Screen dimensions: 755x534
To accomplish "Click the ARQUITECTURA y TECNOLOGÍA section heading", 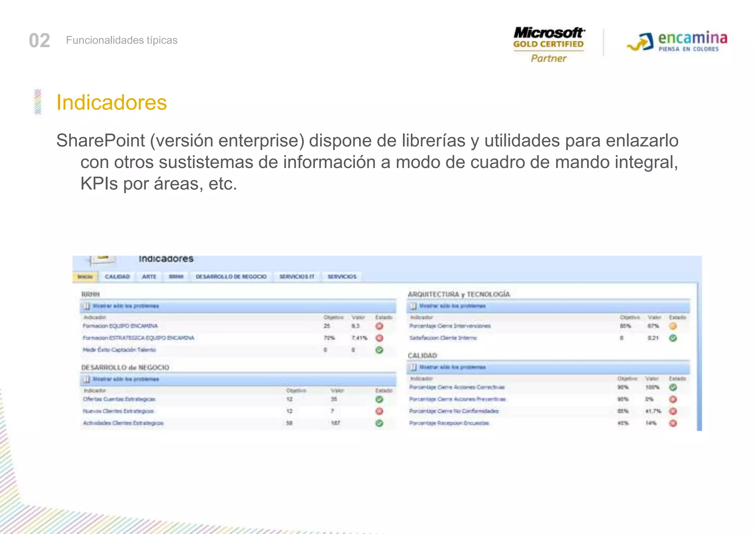I will (459, 294).
